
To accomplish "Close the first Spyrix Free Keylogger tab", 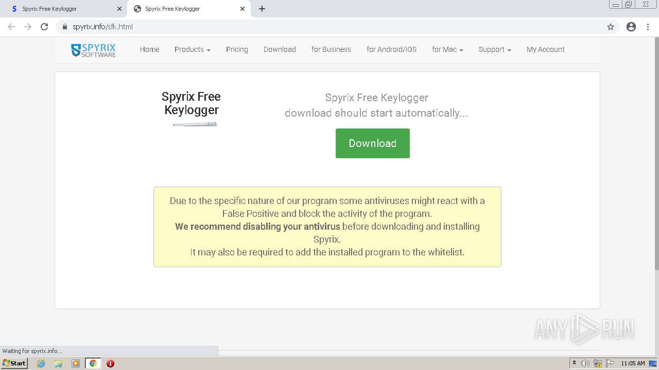I will 119,9.
